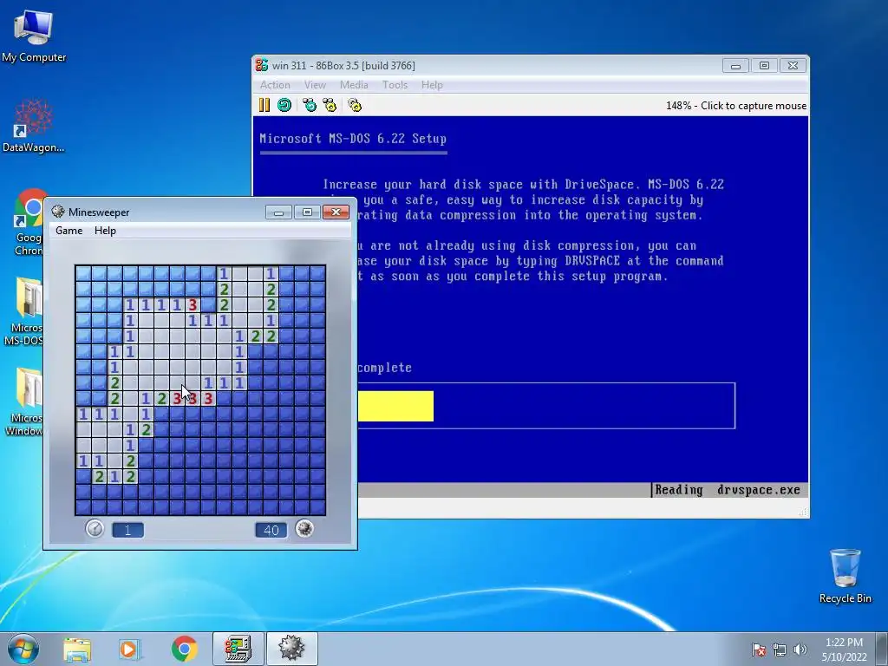Open the Game menu in Minesweeper
The image size is (888, 666).
(69, 231)
